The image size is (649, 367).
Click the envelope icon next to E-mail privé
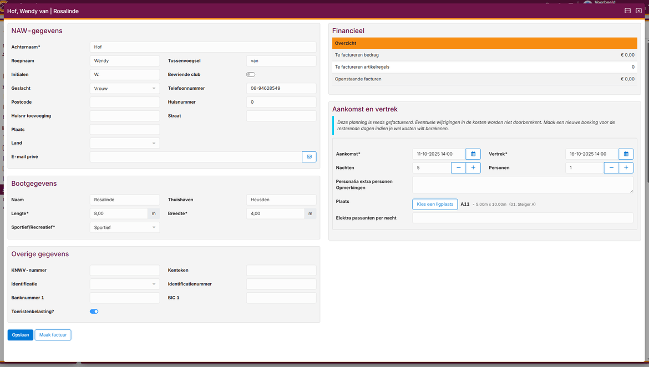click(309, 156)
